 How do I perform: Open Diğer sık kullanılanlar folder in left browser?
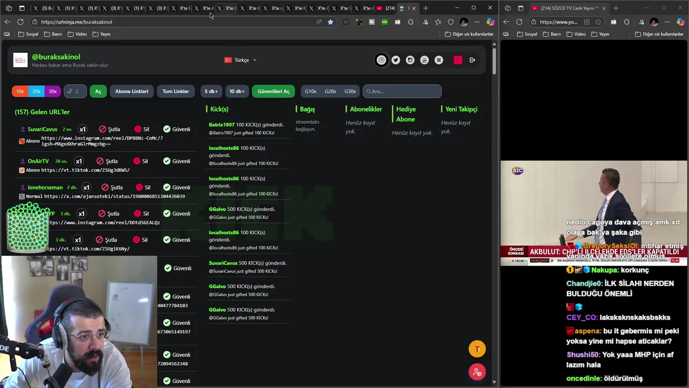point(469,34)
